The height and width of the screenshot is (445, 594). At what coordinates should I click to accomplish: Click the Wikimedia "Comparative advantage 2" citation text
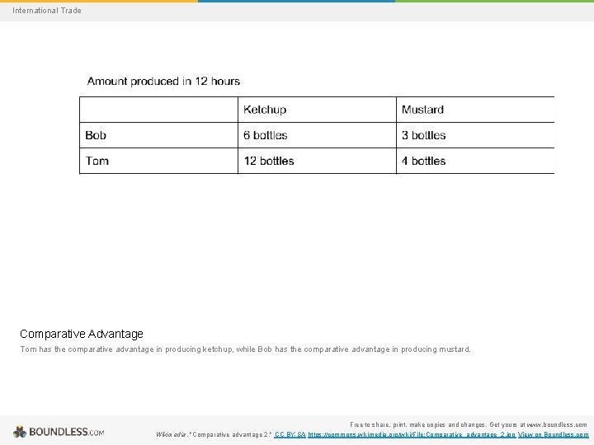214,434
